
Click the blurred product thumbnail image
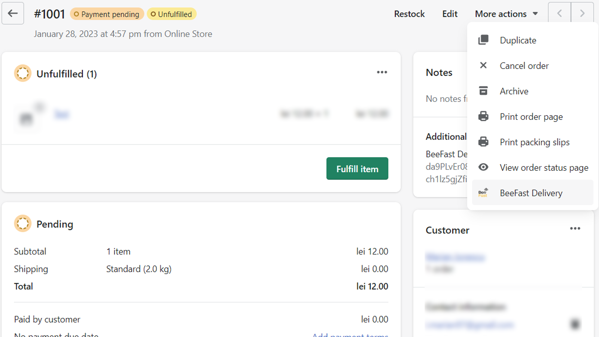[x=27, y=119]
